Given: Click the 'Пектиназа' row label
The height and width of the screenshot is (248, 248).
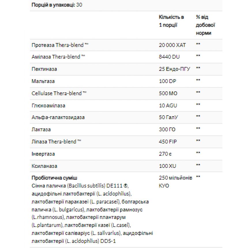Looking at the screenshot, I should click(44, 69).
